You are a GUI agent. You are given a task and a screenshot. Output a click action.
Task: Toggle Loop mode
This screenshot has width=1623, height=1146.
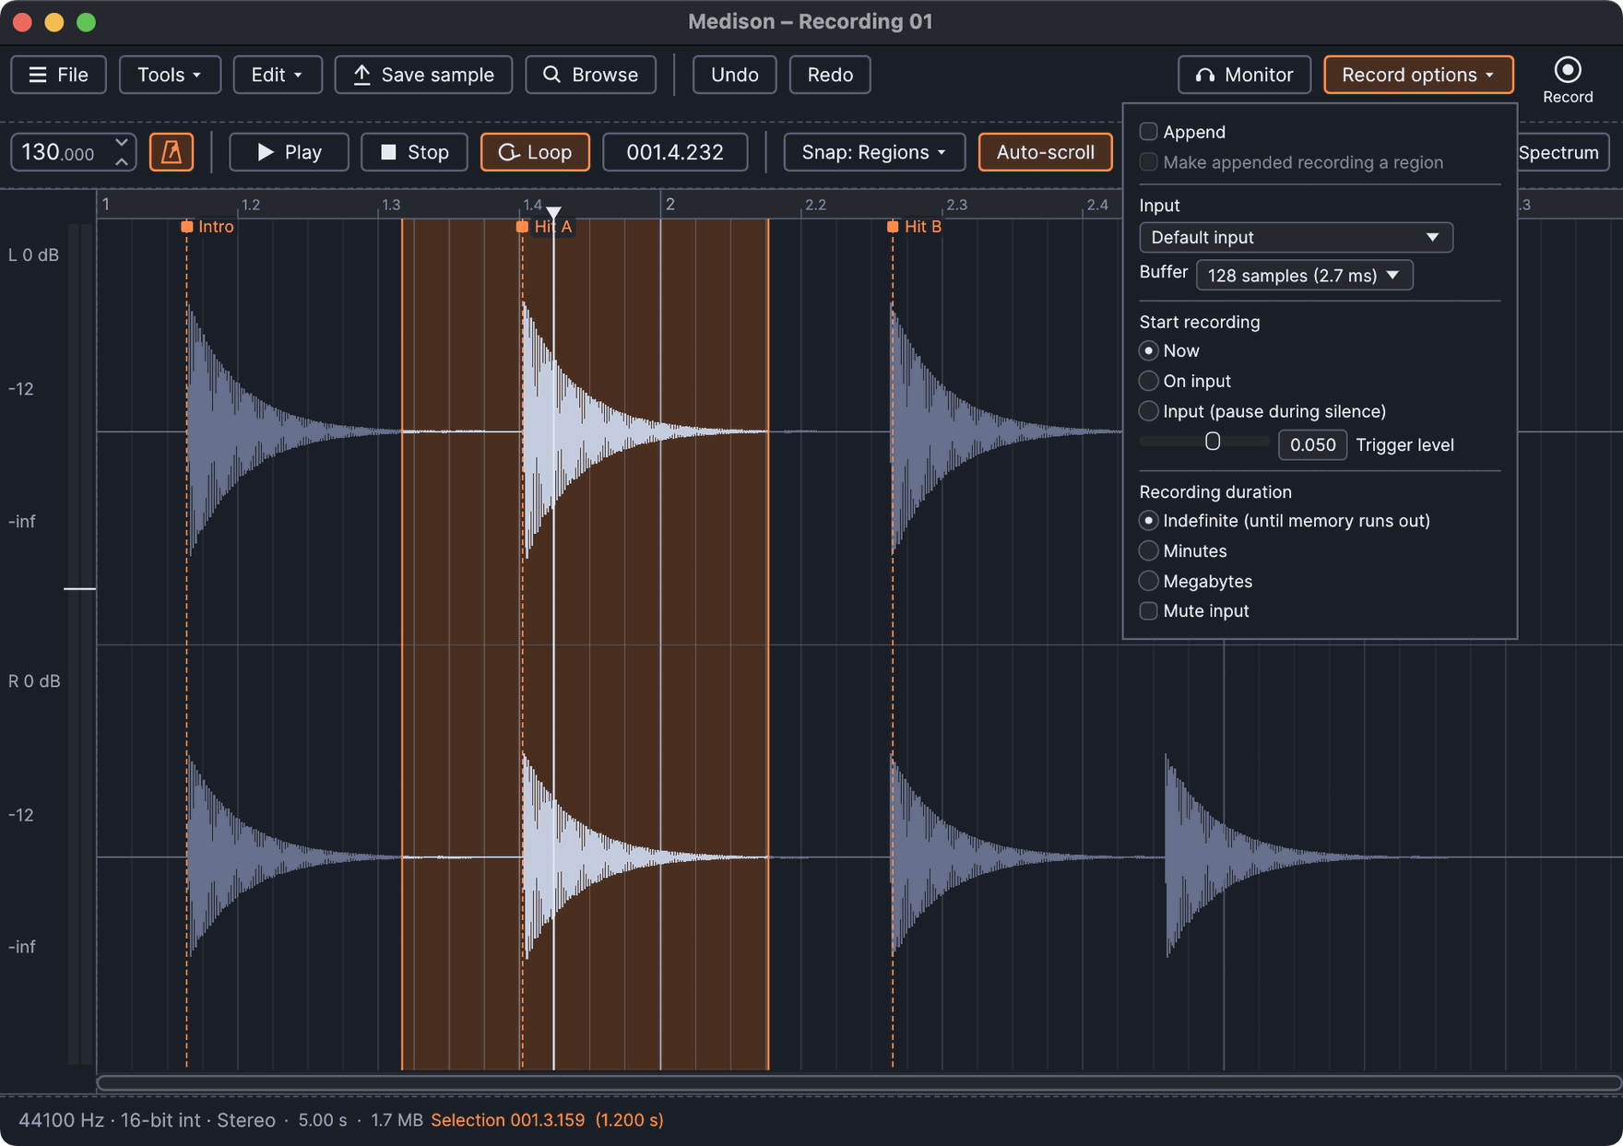[x=535, y=152]
